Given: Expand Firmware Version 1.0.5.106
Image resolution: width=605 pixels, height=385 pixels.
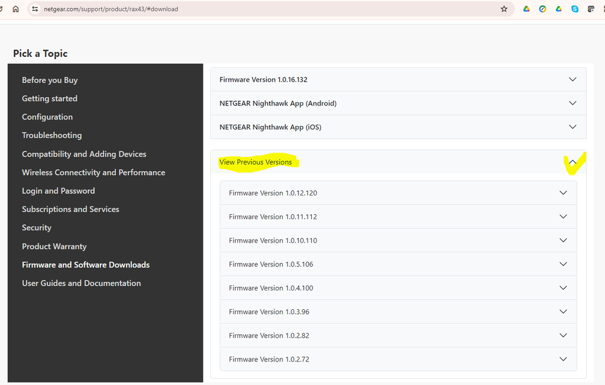Looking at the screenshot, I should tap(398, 265).
